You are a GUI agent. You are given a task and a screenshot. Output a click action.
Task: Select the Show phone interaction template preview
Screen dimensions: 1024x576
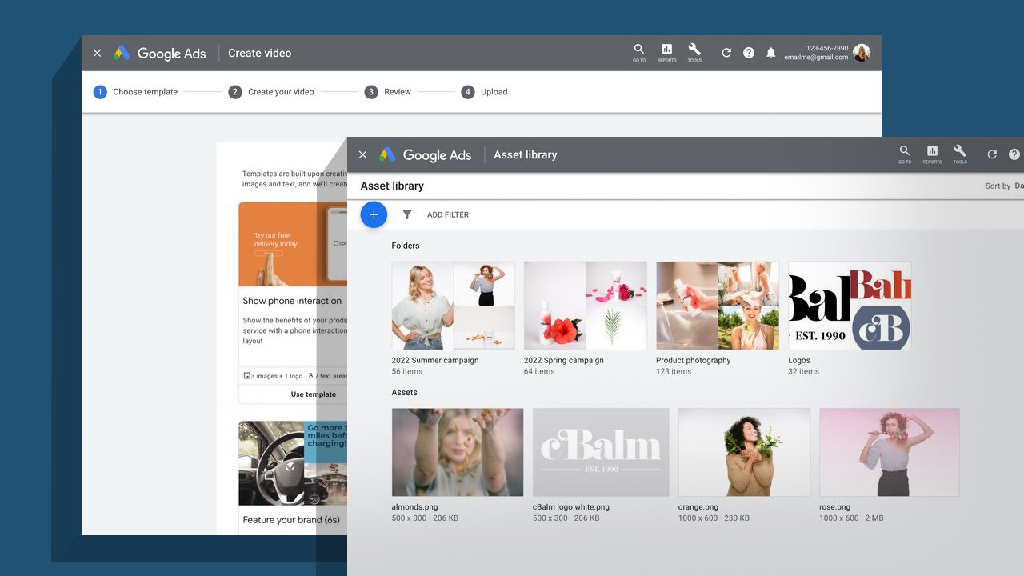click(293, 244)
